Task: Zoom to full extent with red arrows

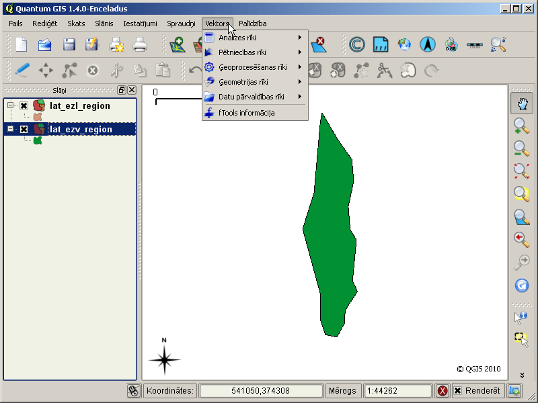Action: tap(522, 171)
